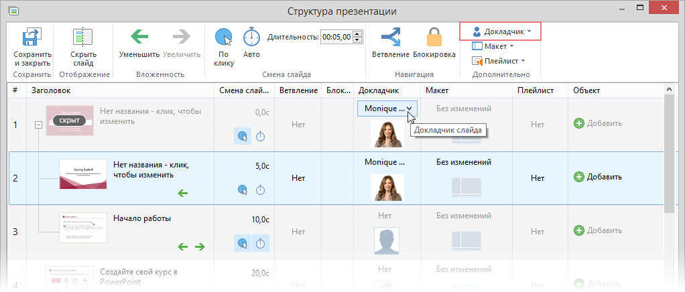Set slide advance to По клику

coord(224,37)
